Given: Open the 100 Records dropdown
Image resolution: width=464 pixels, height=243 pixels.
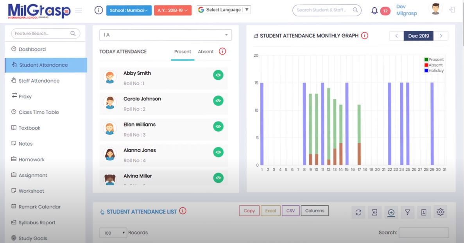Looking at the screenshot, I should 113,232.
